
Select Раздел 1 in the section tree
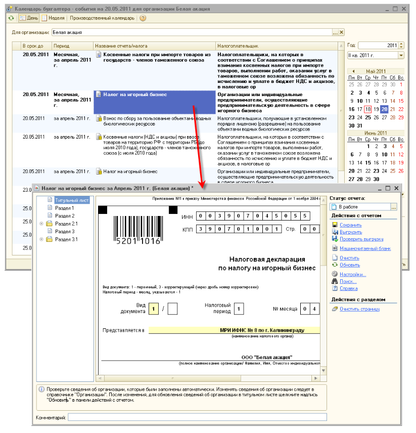pyautogui.click(x=64, y=208)
